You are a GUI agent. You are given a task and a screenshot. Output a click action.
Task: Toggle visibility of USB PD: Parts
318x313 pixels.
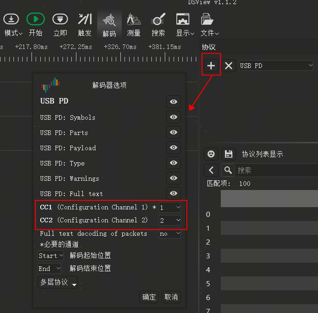point(174,132)
